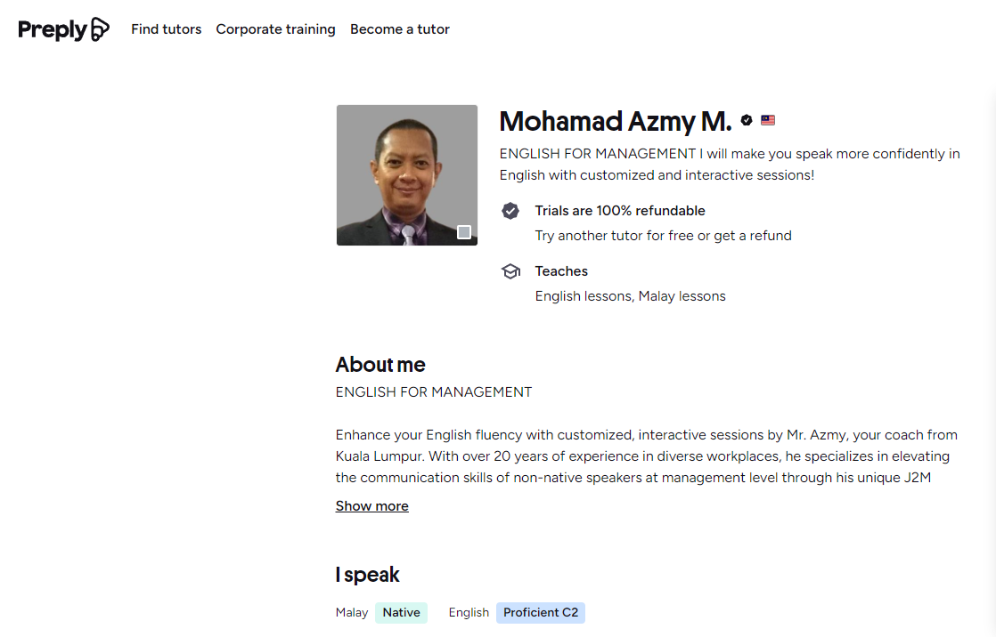Open Mohamad Azmy's profile photo
Image resolution: width=996 pixels, height=637 pixels.
pyautogui.click(x=406, y=175)
